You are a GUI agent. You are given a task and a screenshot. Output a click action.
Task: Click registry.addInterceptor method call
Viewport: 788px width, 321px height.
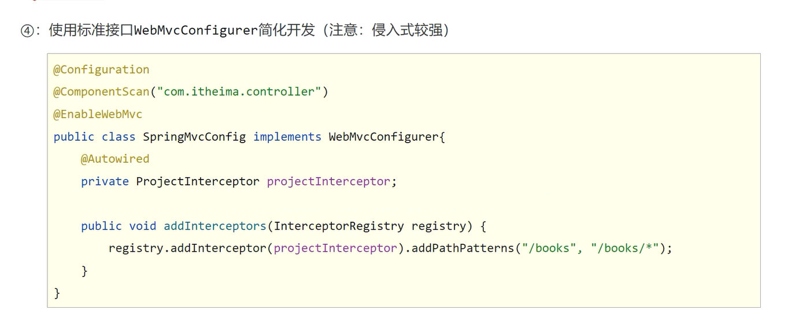click(x=188, y=248)
